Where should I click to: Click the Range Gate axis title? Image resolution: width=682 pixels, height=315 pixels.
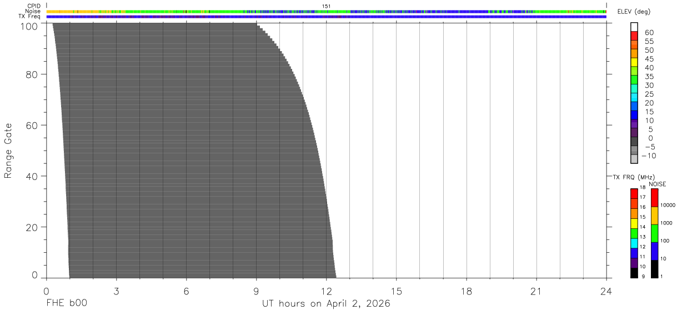[x=8, y=151]
